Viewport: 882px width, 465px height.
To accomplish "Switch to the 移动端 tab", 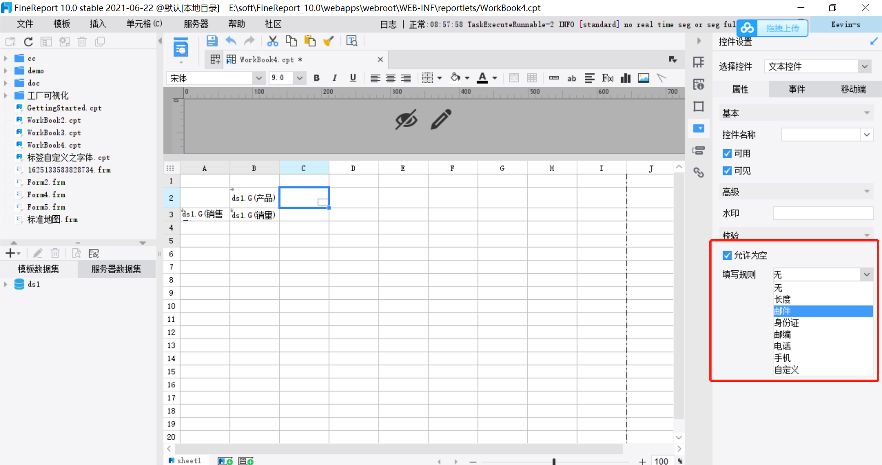I will 853,89.
